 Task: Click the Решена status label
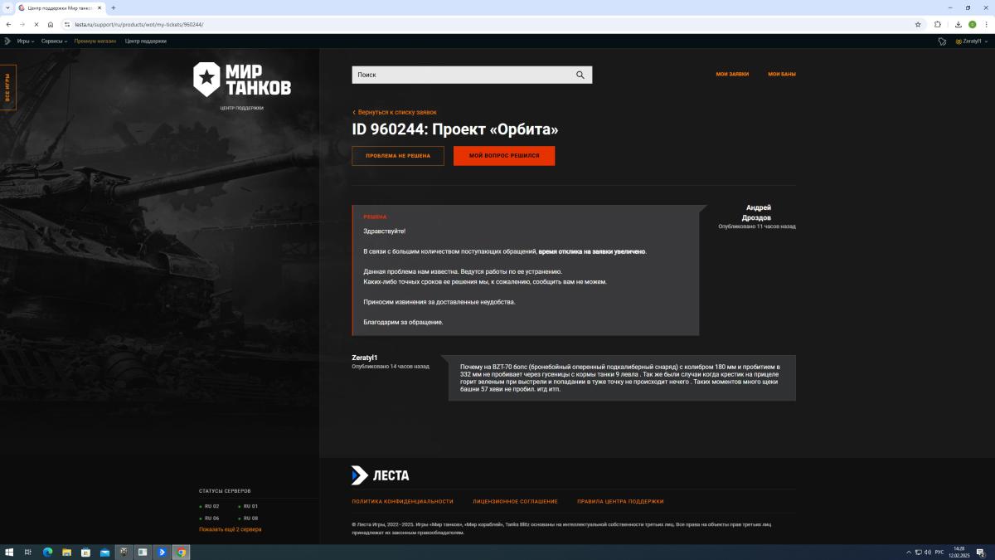pos(375,217)
